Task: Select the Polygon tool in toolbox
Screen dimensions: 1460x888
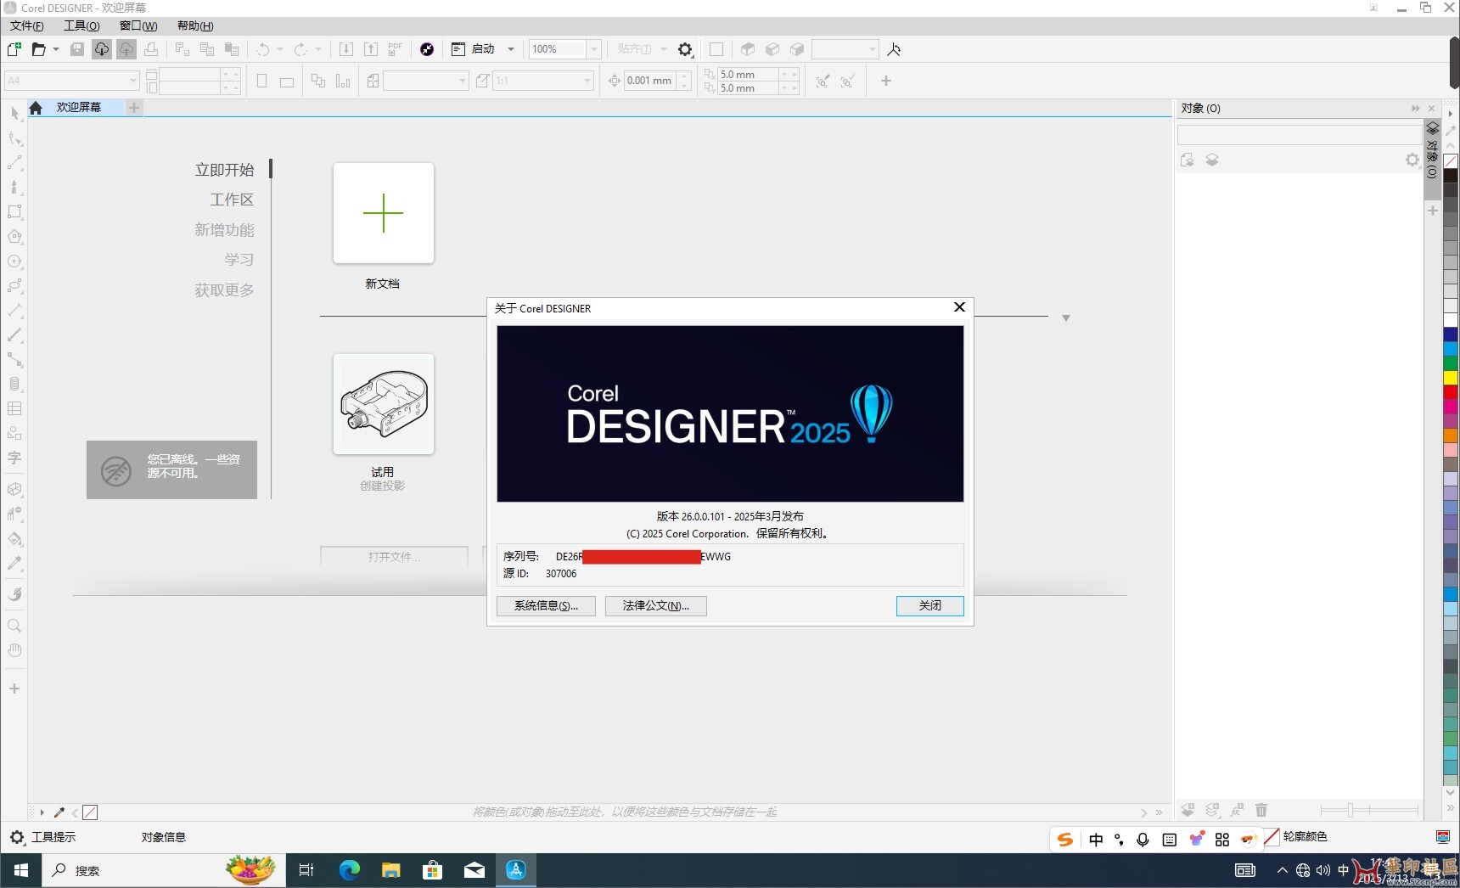Action: pyautogui.click(x=14, y=237)
